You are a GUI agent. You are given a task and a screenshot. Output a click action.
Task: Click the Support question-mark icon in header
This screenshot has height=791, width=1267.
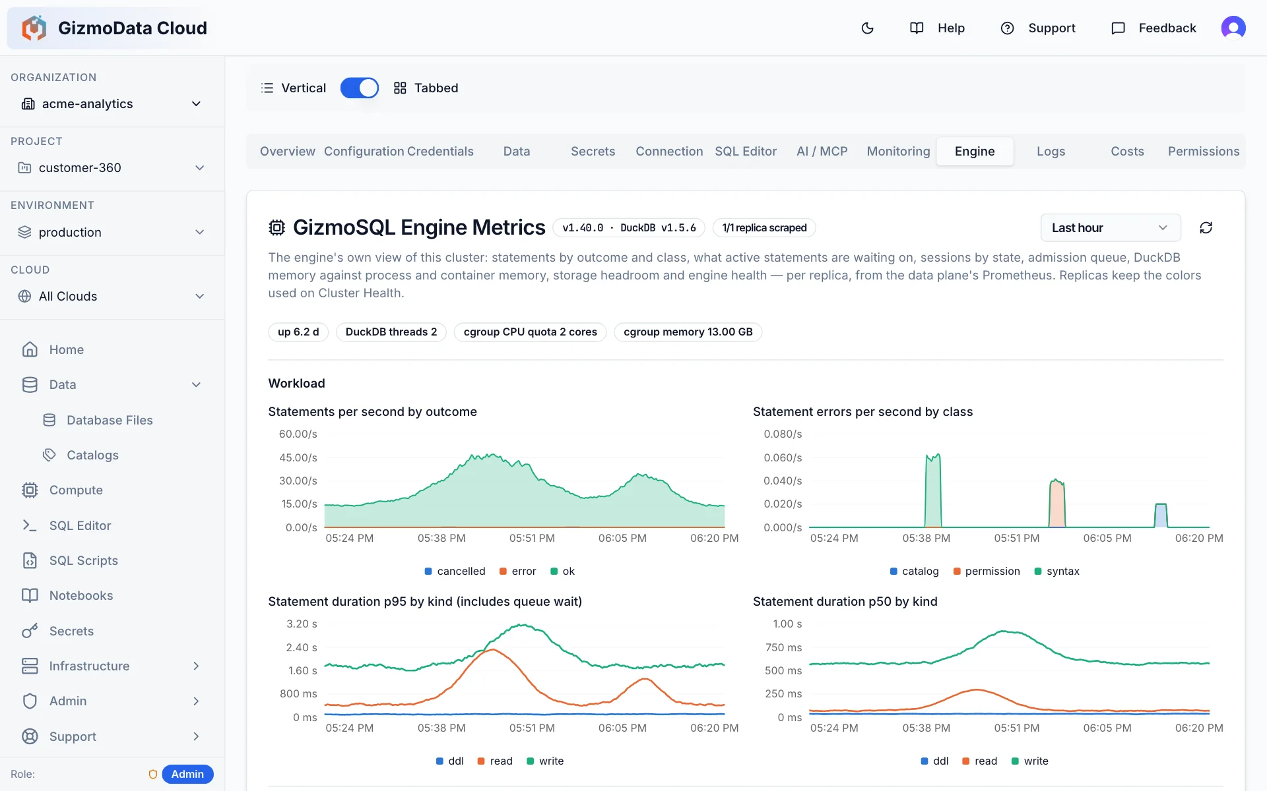(x=1007, y=28)
